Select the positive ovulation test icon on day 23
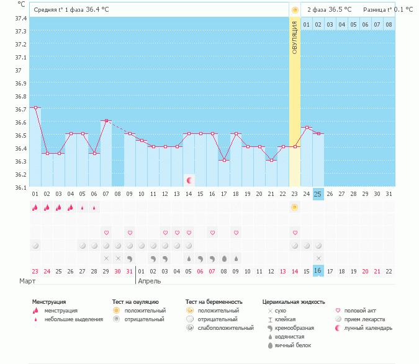The height and width of the screenshot is (364, 419). click(294, 207)
